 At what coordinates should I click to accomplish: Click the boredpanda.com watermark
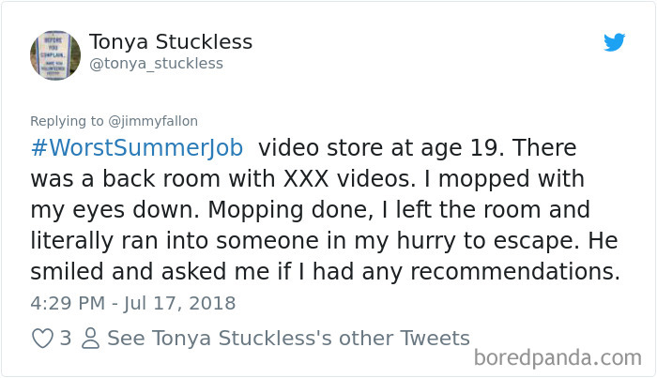point(558,357)
